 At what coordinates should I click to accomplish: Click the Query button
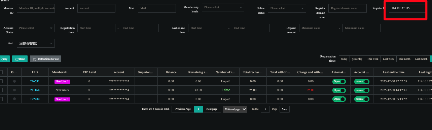[x=4, y=59]
